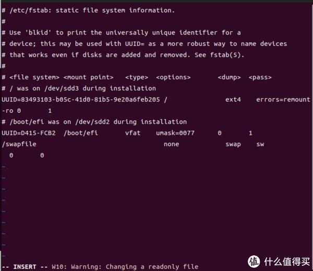Click the <options> column header comment
Image resolution: width=313 pixels, height=271 pixels.
[x=173, y=77]
